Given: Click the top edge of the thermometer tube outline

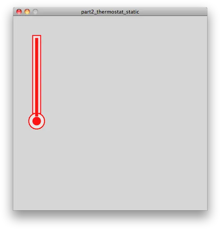Looking at the screenshot, I should tap(36, 35).
